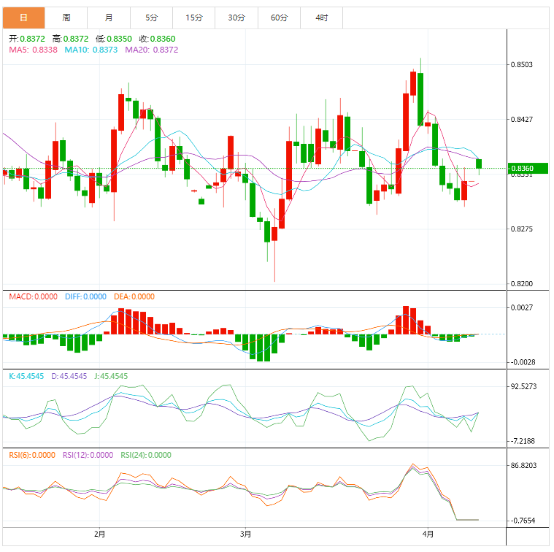This screenshot has height=552, width=554.
Task: Click the D:45.4545 KDJ label
Action: click(69, 376)
